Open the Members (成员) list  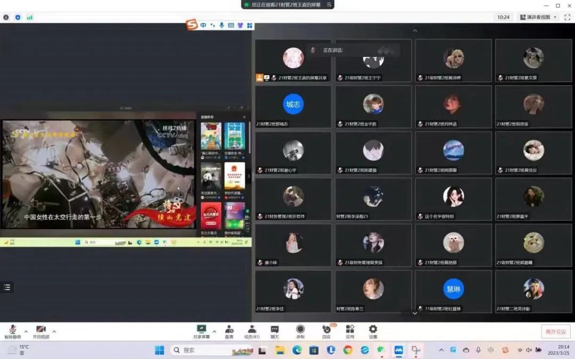coord(252,331)
